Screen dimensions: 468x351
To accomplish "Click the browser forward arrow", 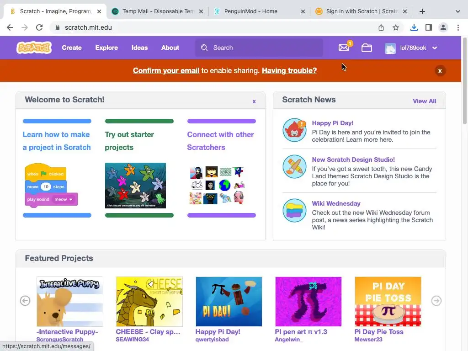I will (x=25, y=27).
